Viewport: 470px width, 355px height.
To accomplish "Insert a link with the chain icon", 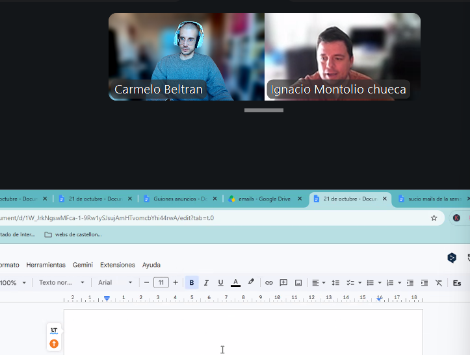I will [x=269, y=282].
